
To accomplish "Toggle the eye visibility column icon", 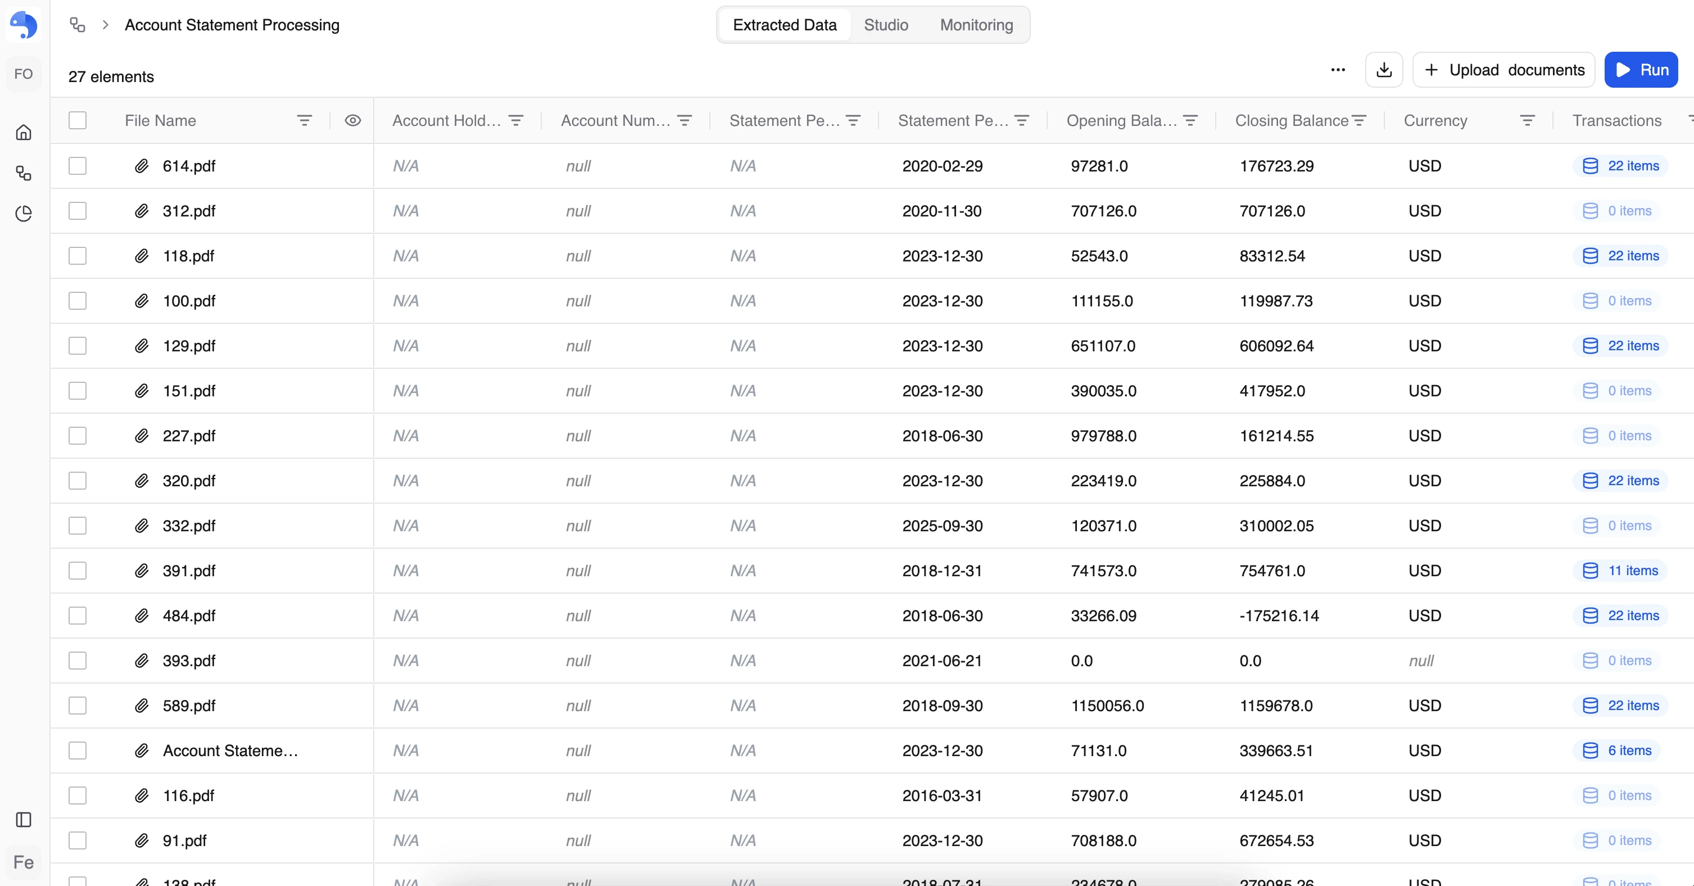I will click(352, 120).
